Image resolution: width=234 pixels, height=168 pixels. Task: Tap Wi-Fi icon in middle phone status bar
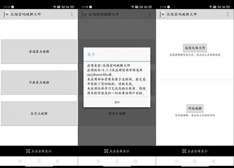133,7
